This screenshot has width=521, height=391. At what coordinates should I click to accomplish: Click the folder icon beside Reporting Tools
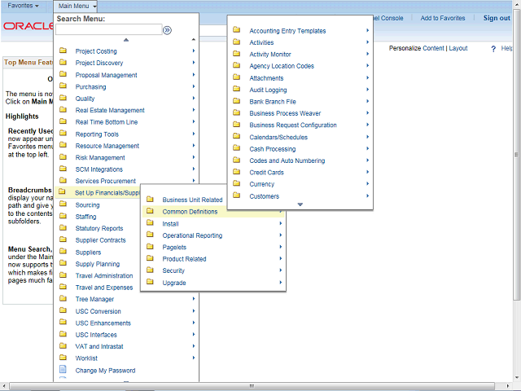pyautogui.click(x=63, y=134)
